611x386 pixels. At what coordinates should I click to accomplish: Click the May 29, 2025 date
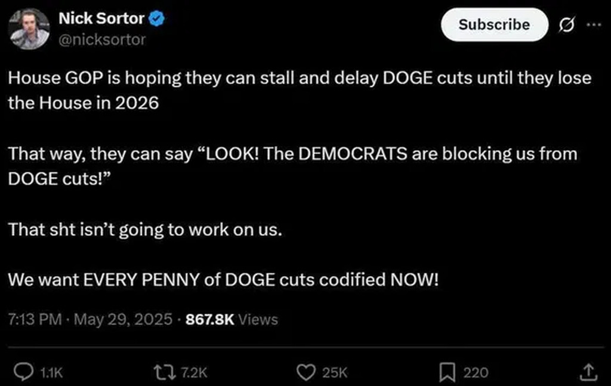click(124, 319)
